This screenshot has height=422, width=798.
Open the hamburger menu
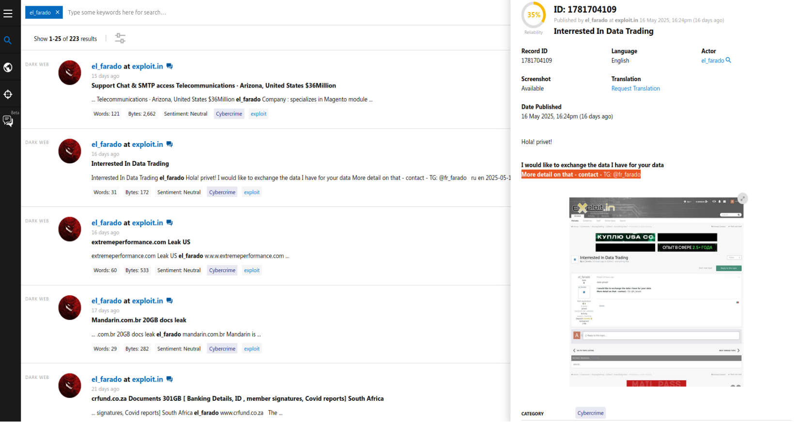pos(8,14)
